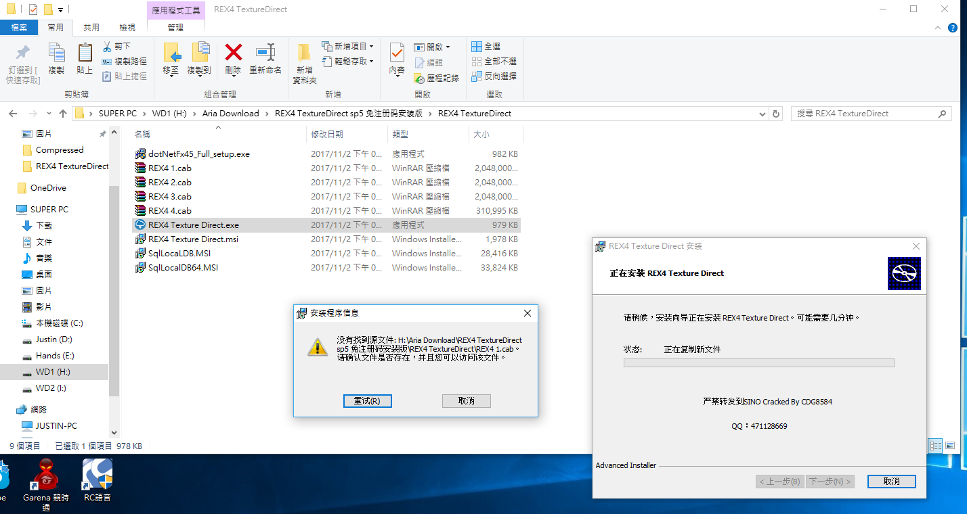This screenshot has height=514, width=967.
Task: Click Invert selection (反向選擇) in ribbon
Action: 494,76
